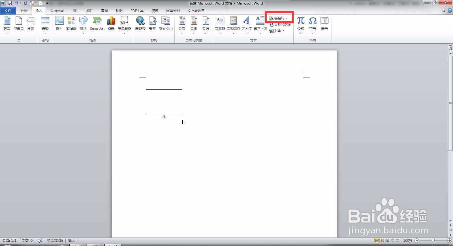Zoom in with the plus button
The width and height of the screenshot is (453, 246).
click(x=449, y=241)
